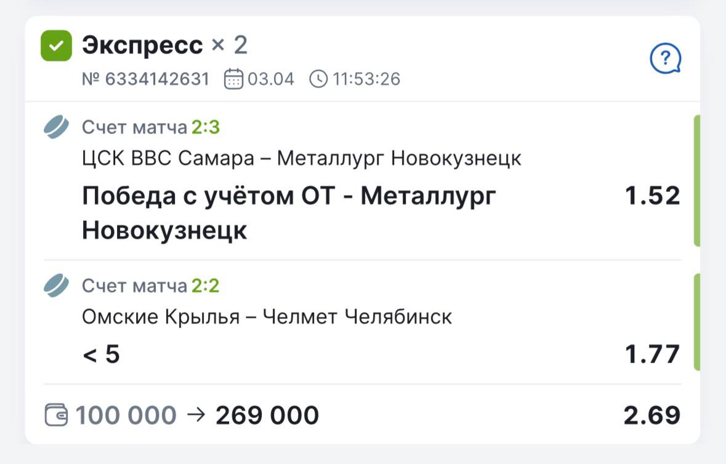Click the 1.52 odds value
Image resolution: width=726 pixels, height=464 pixels.
click(x=652, y=196)
